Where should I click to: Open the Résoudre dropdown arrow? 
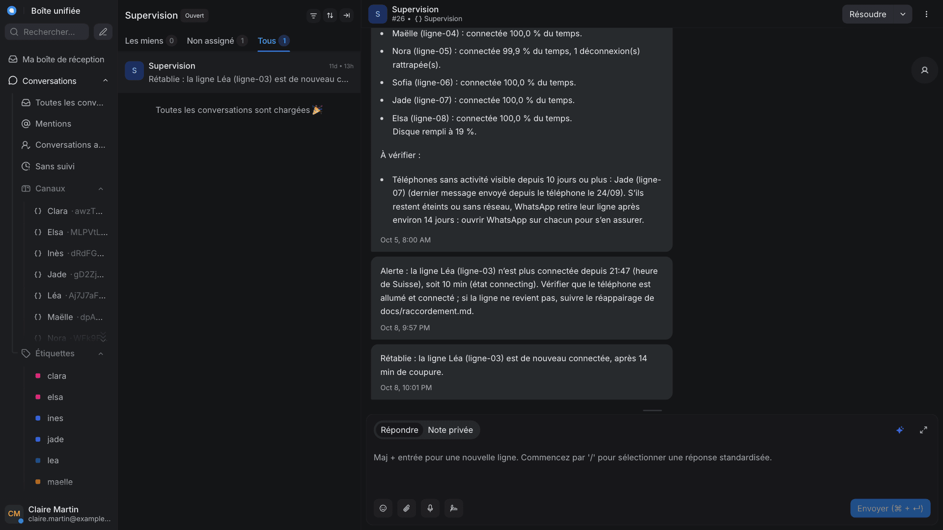click(x=903, y=14)
